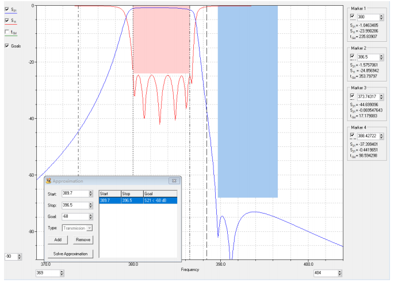Disable the Marker 1 checkbox
Screen dimensions: 394x283
click(x=352, y=17)
